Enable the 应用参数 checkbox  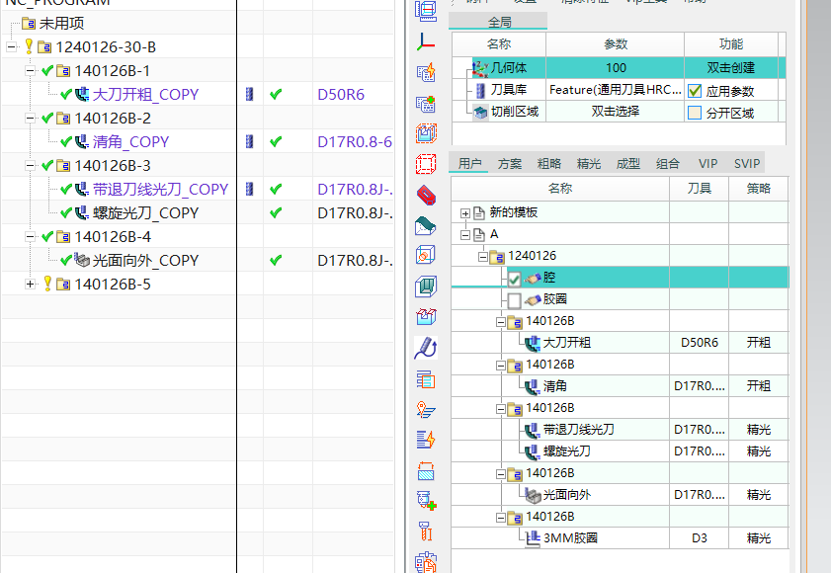coord(695,91)
